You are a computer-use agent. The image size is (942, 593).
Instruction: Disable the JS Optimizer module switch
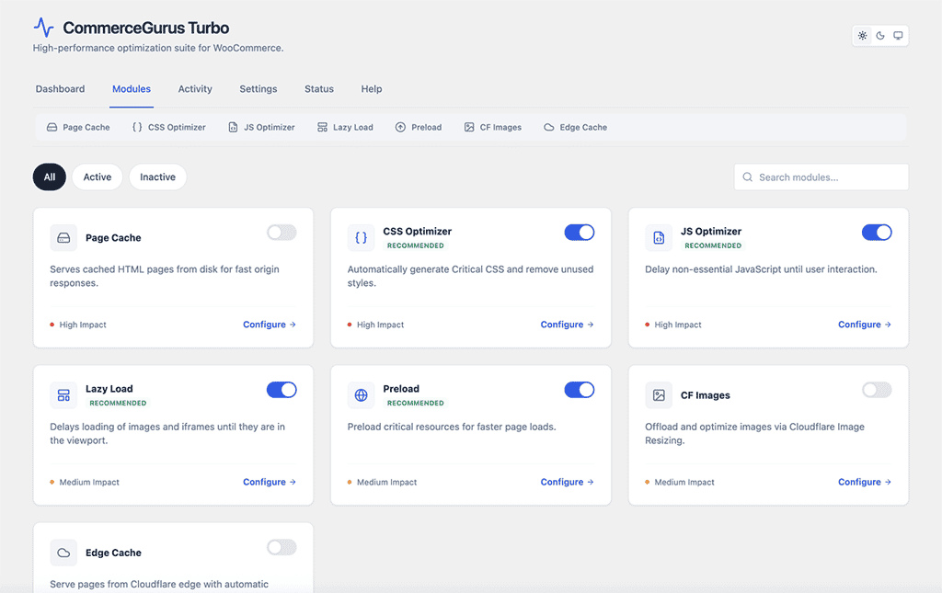coord(877,233)
